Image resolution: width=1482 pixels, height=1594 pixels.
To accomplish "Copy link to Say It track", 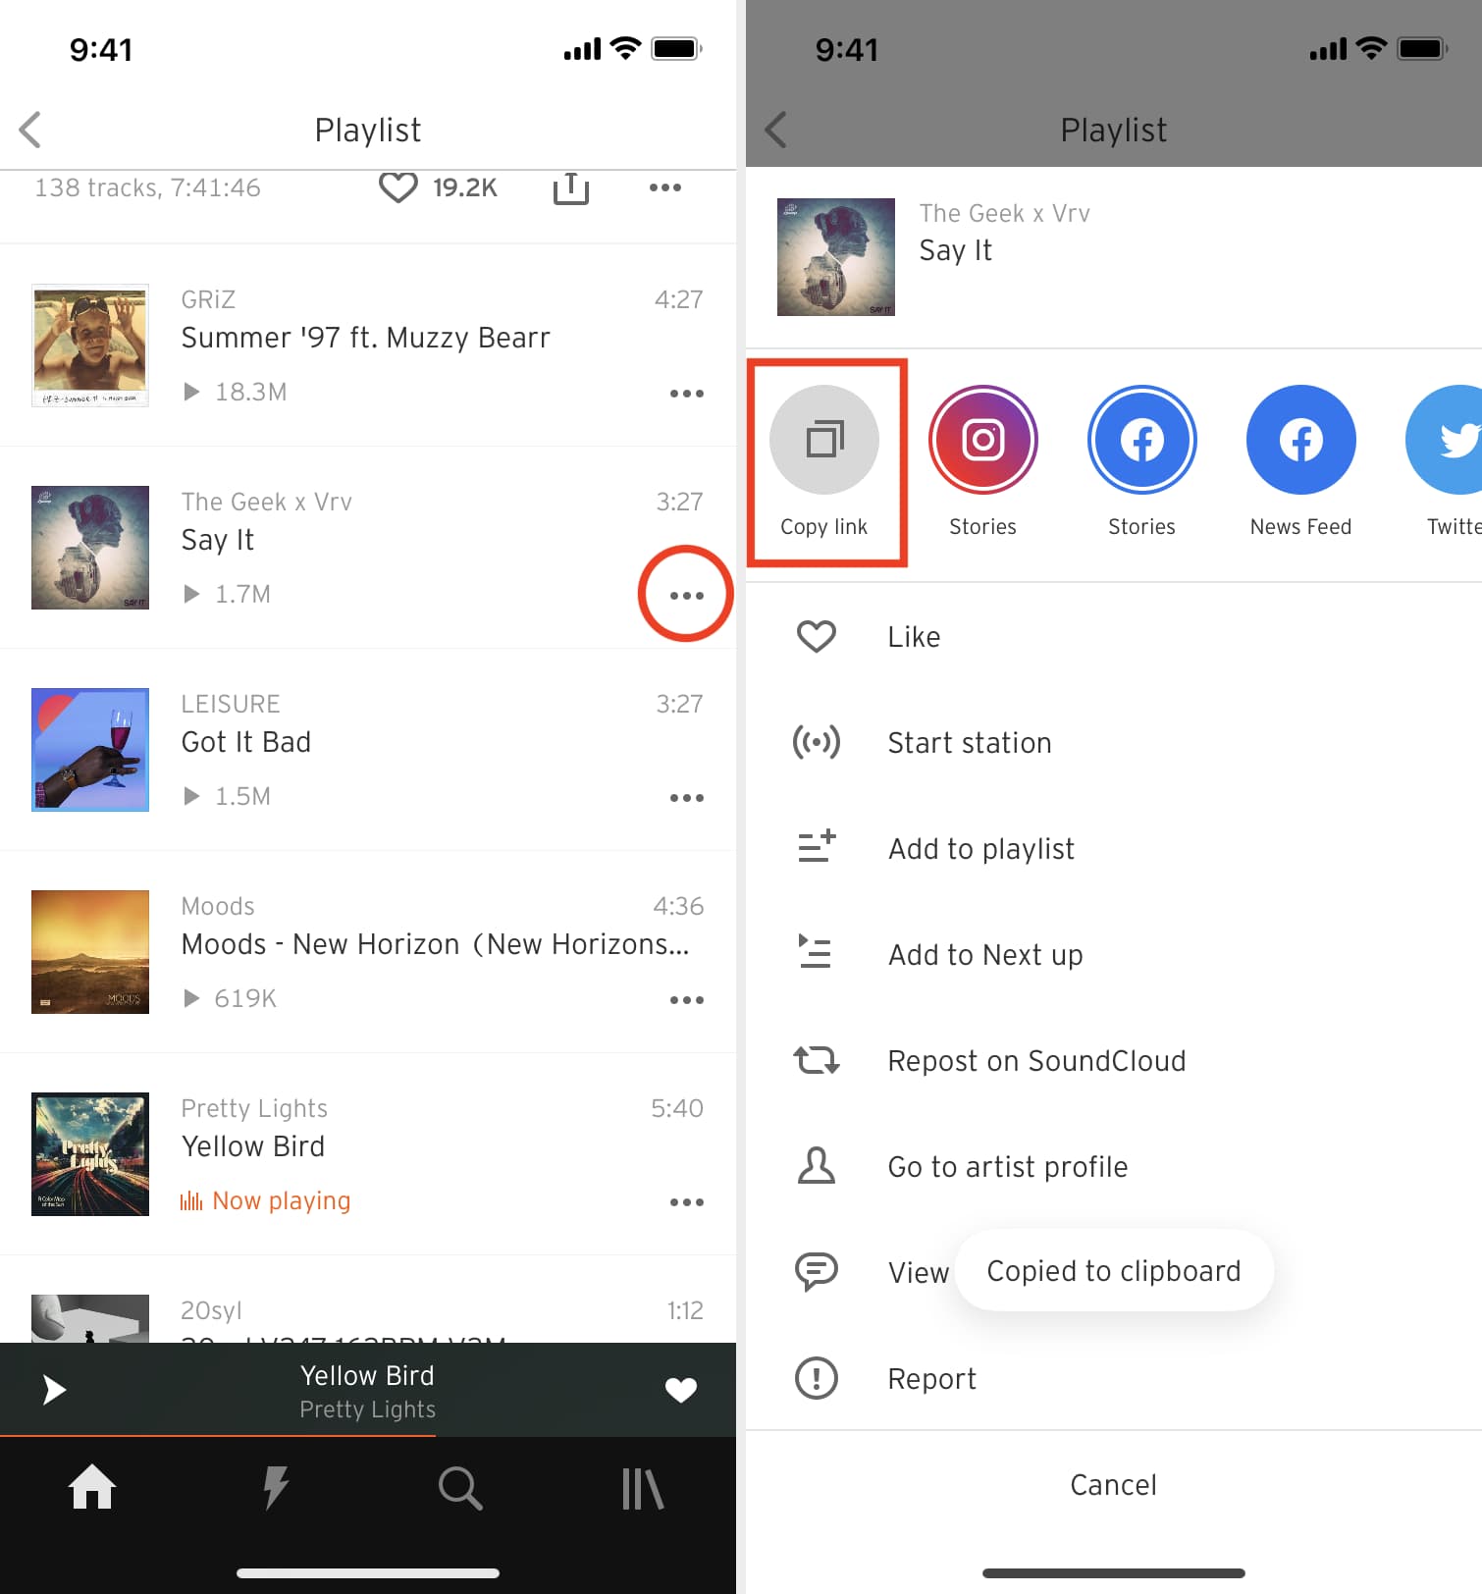I will coord(824,461).
